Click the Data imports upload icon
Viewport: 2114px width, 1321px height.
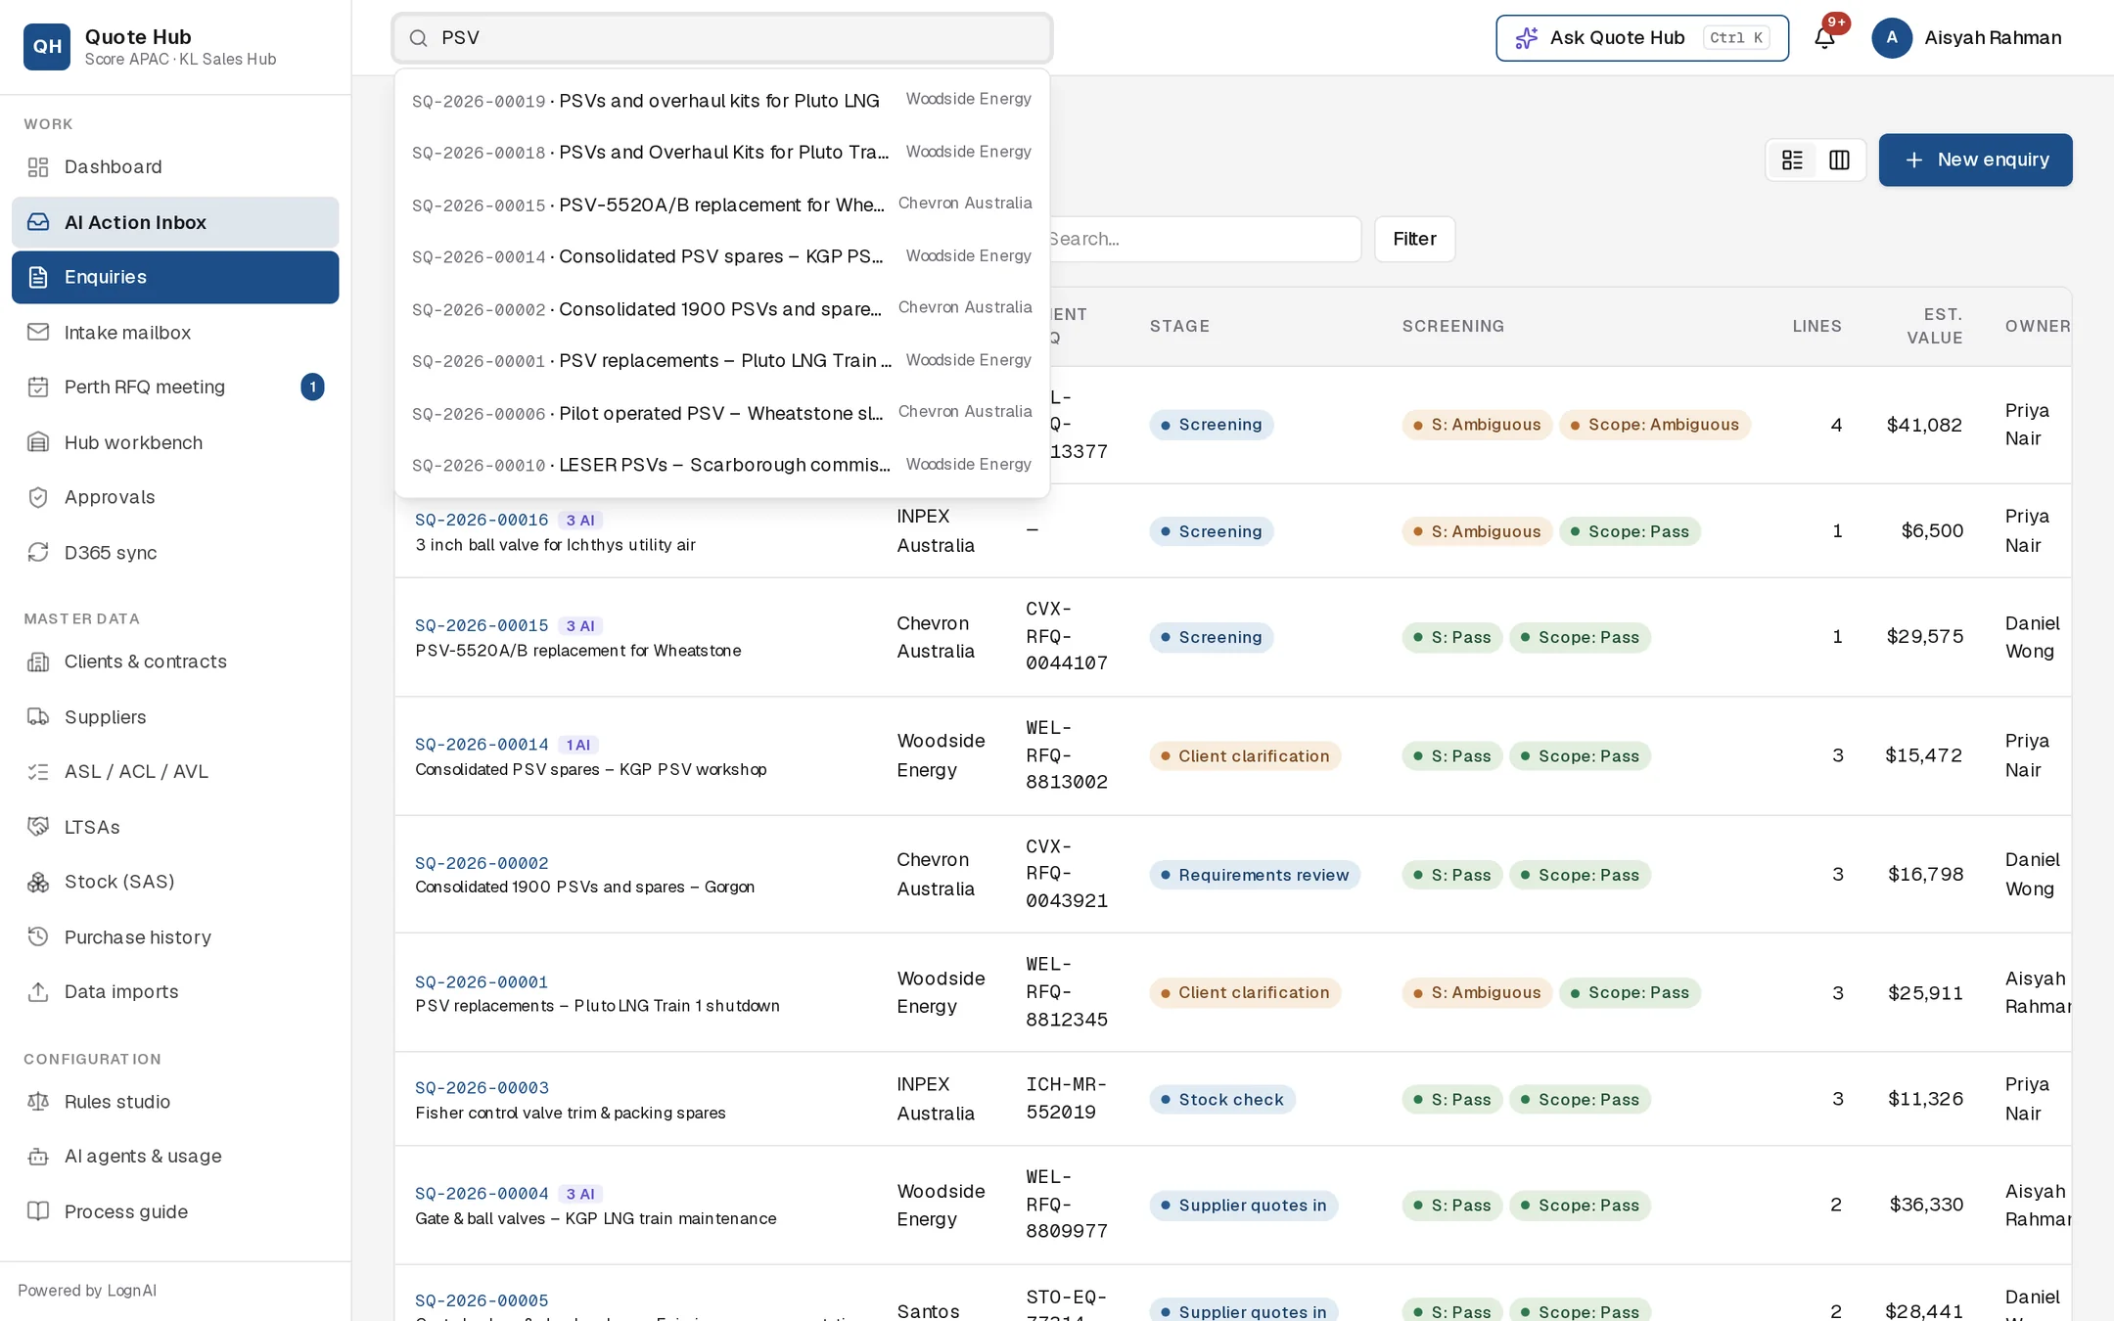[x=38, y=992]
